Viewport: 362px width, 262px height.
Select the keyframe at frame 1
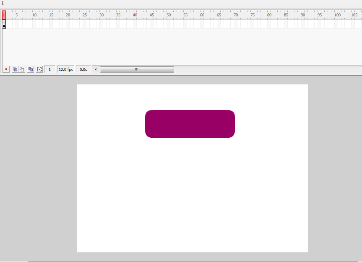4,24
